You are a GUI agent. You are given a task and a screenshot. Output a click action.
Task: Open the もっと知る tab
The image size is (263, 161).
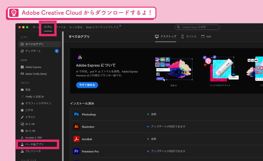pyautogui.click(x=76, y=27)
